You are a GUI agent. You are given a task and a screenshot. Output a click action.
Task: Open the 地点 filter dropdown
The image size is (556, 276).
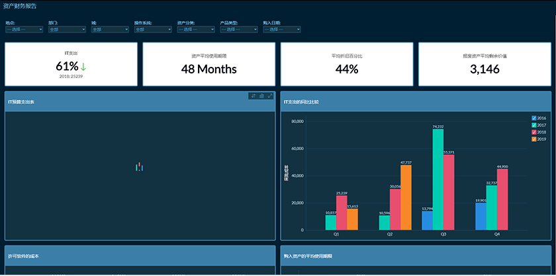pos(24,29)
